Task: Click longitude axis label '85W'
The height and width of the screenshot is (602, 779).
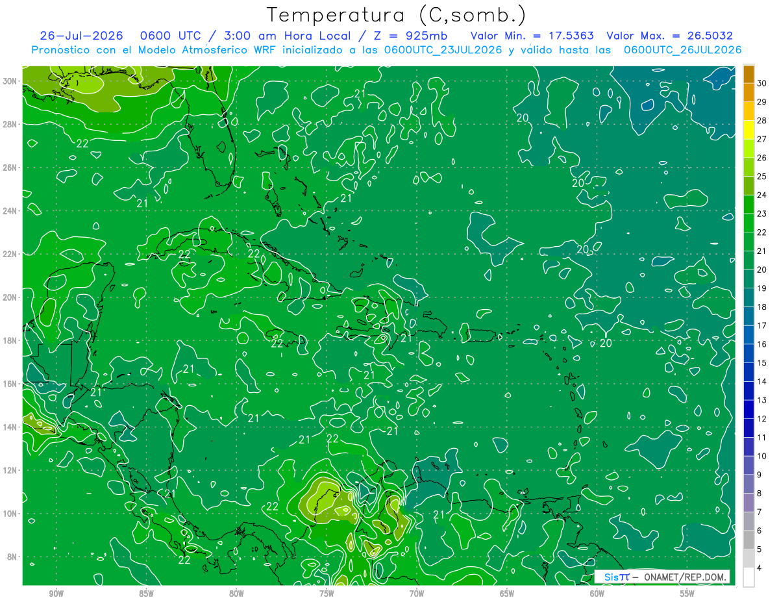Action: tap(146, 594)
